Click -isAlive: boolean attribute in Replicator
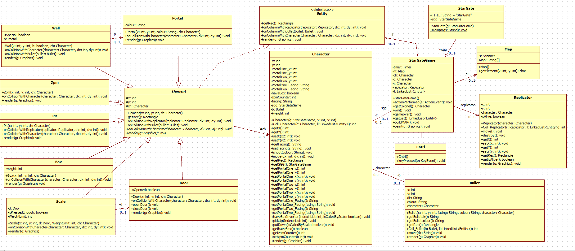Viewport: 575px width, 251px height. (493, 116)
